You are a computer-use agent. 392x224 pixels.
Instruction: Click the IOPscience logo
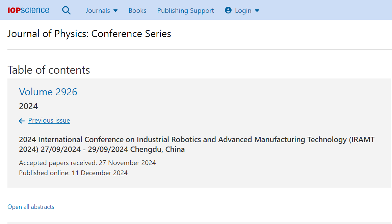click(28, 10)
